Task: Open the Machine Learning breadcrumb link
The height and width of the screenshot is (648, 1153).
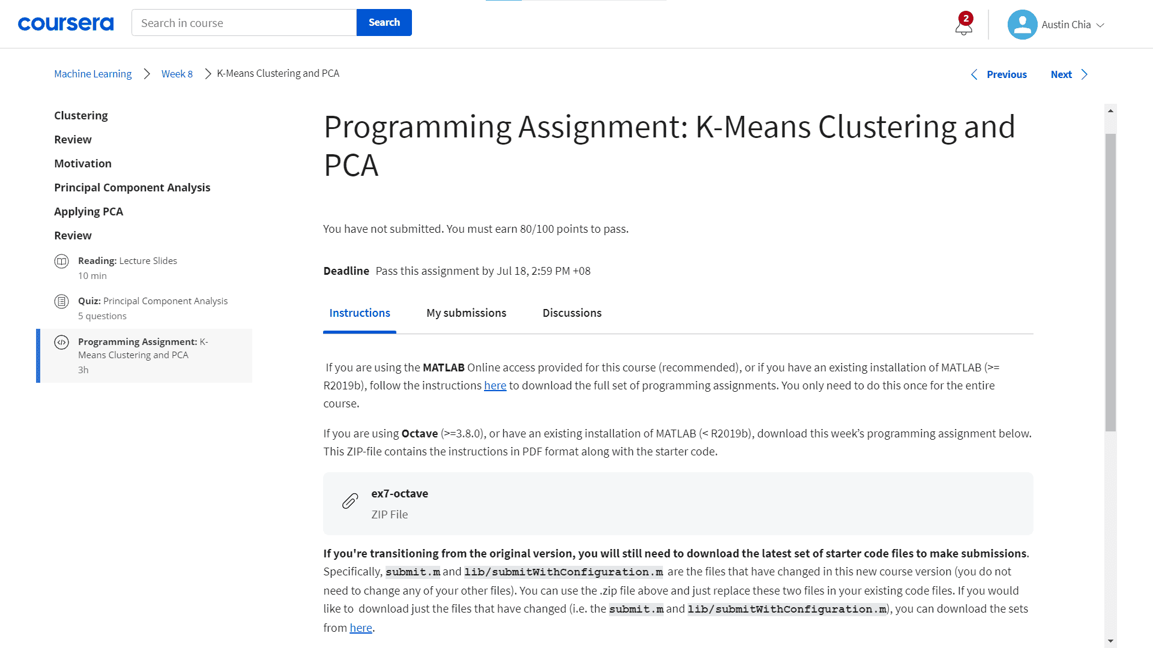Action: [x=92, y=73]
